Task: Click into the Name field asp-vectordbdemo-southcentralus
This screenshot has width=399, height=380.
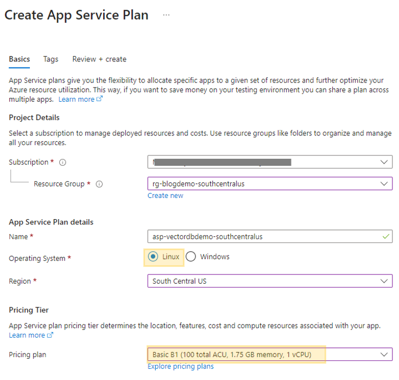Action: pos(270,236)
